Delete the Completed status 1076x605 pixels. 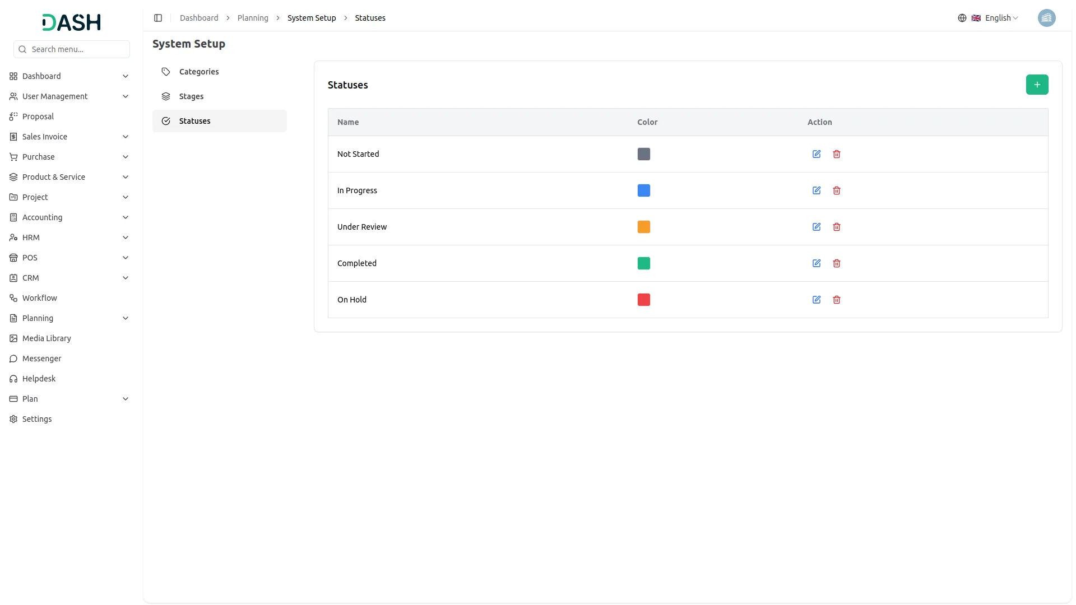pyautogui.click(x=837, y=263)
